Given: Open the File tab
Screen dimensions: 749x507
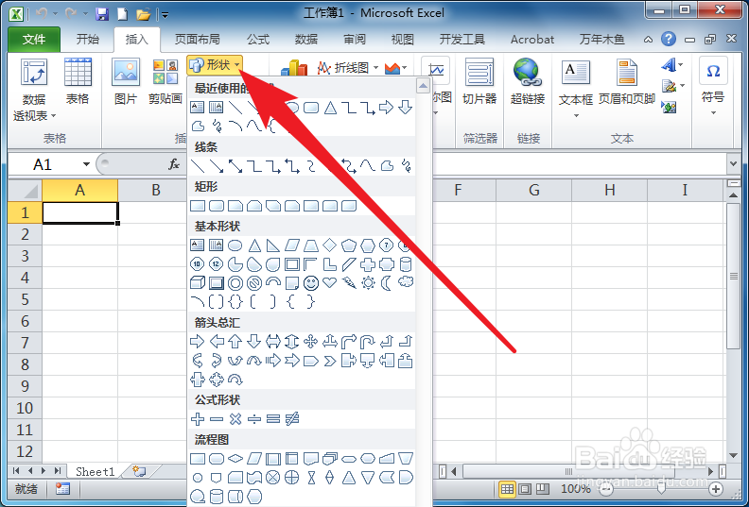Looking at the screenshot, I should click(x=34, y=39).
